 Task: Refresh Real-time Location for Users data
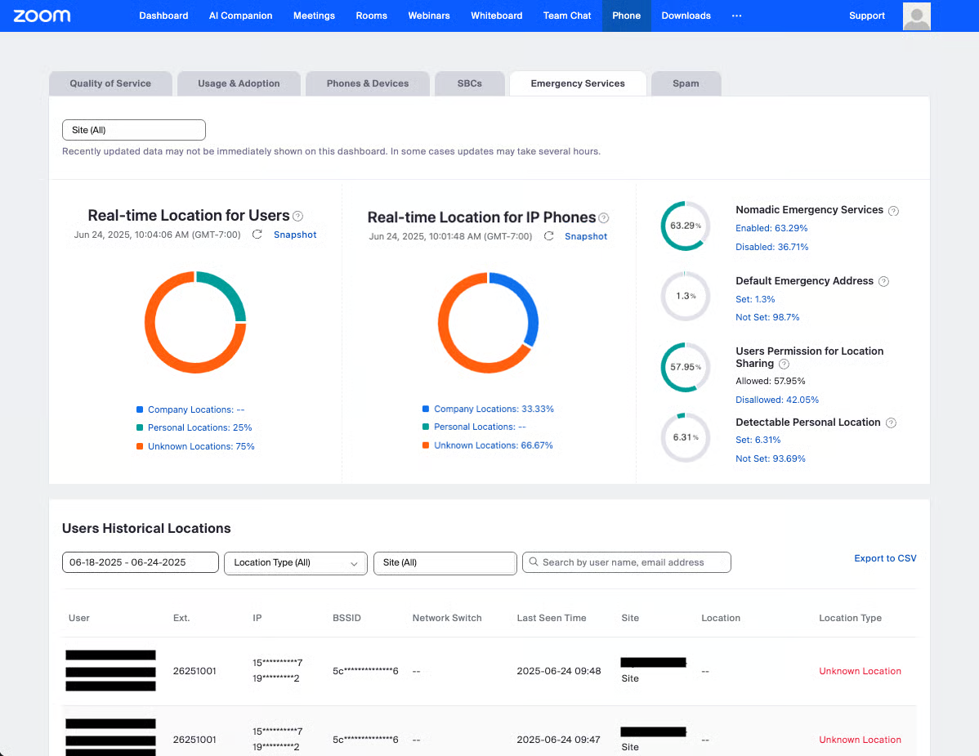257,235
